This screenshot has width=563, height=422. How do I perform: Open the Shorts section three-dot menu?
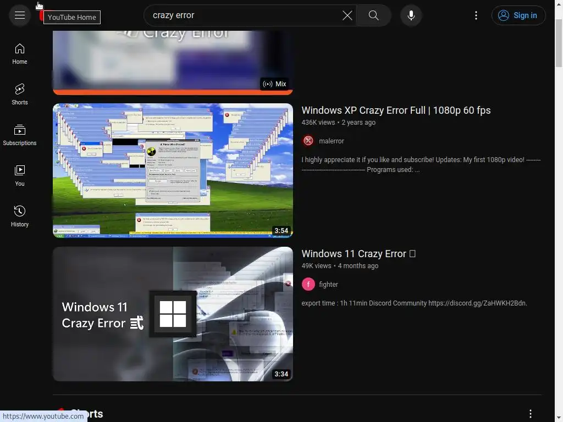click(531, 413)
